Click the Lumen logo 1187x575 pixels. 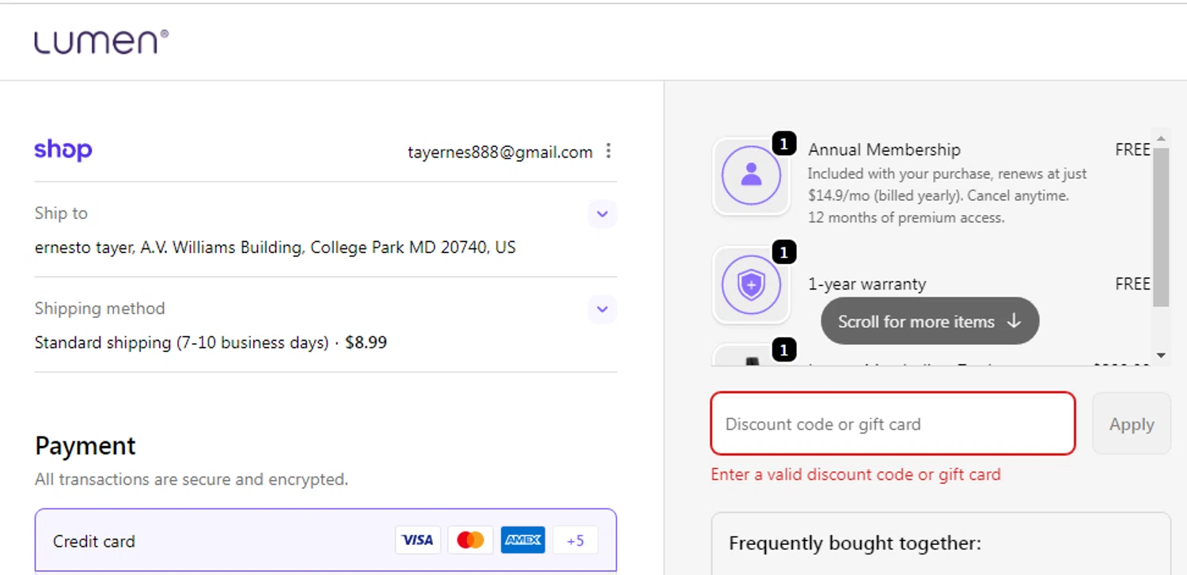point(101,42)
